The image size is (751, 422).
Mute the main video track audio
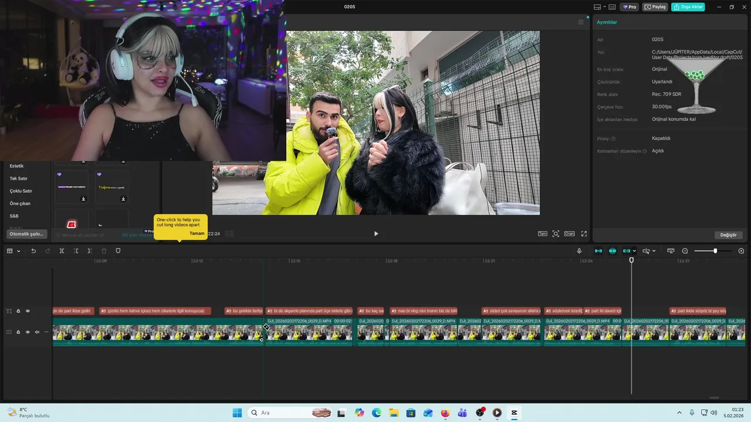tap(37, 332)
